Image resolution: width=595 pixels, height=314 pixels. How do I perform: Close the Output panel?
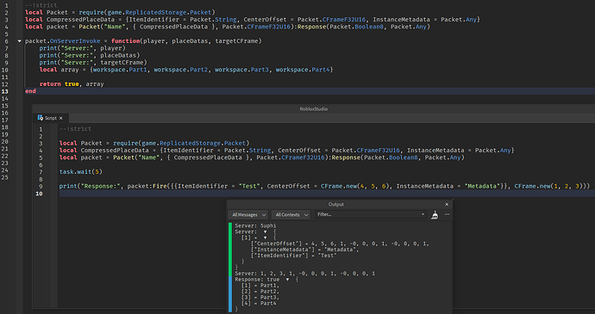point(447,204)
